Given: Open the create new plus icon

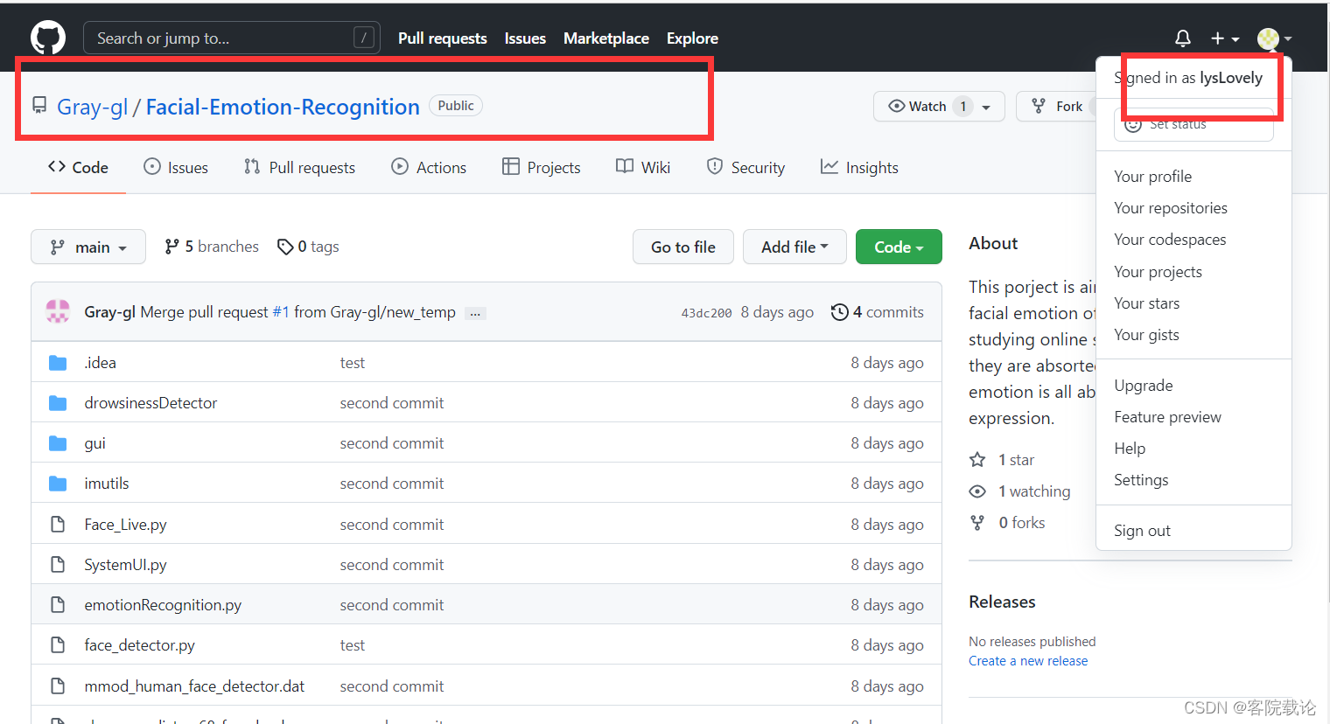Looking at the screenshot, I should (1218, 38).
